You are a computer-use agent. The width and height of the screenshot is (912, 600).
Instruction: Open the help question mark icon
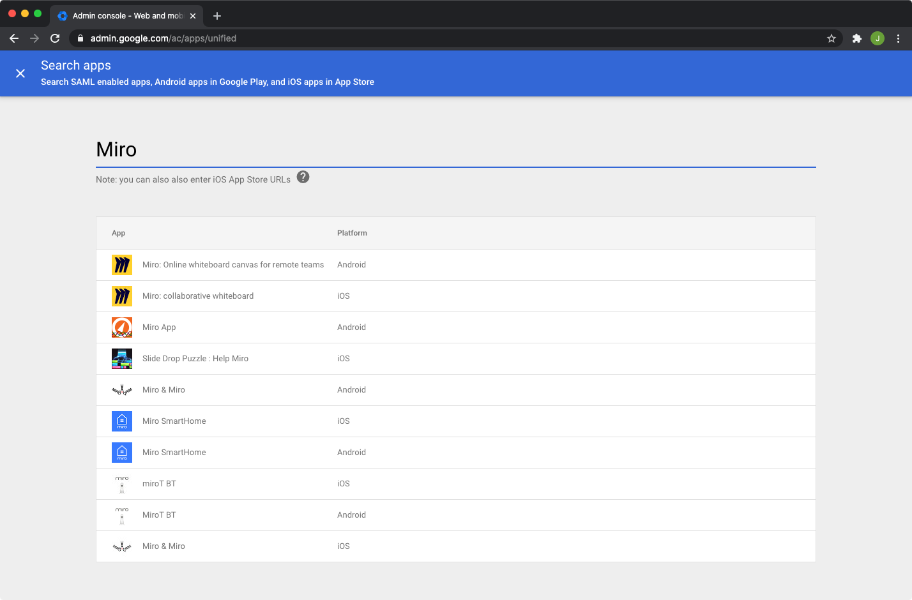[303, 177]
